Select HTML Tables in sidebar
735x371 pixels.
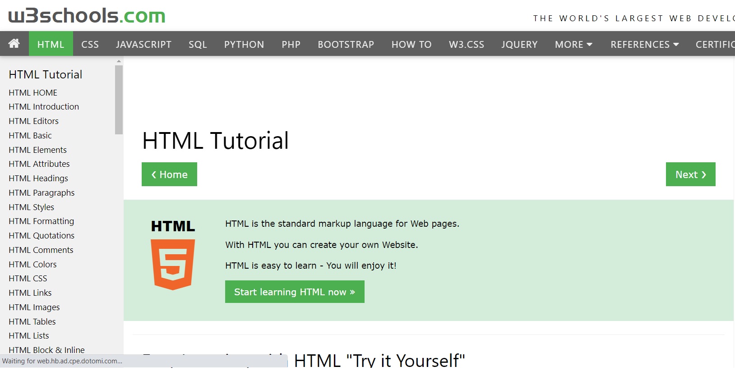(32, 322)
